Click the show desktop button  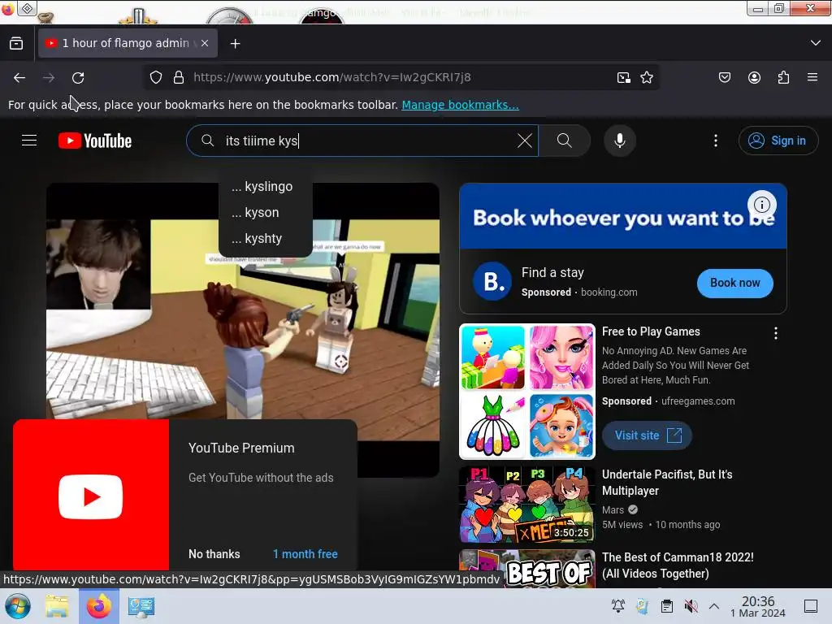tap(811, 606)
